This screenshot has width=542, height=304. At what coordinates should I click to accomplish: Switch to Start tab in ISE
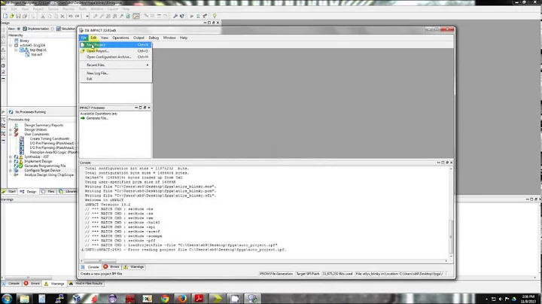(9, 191)
